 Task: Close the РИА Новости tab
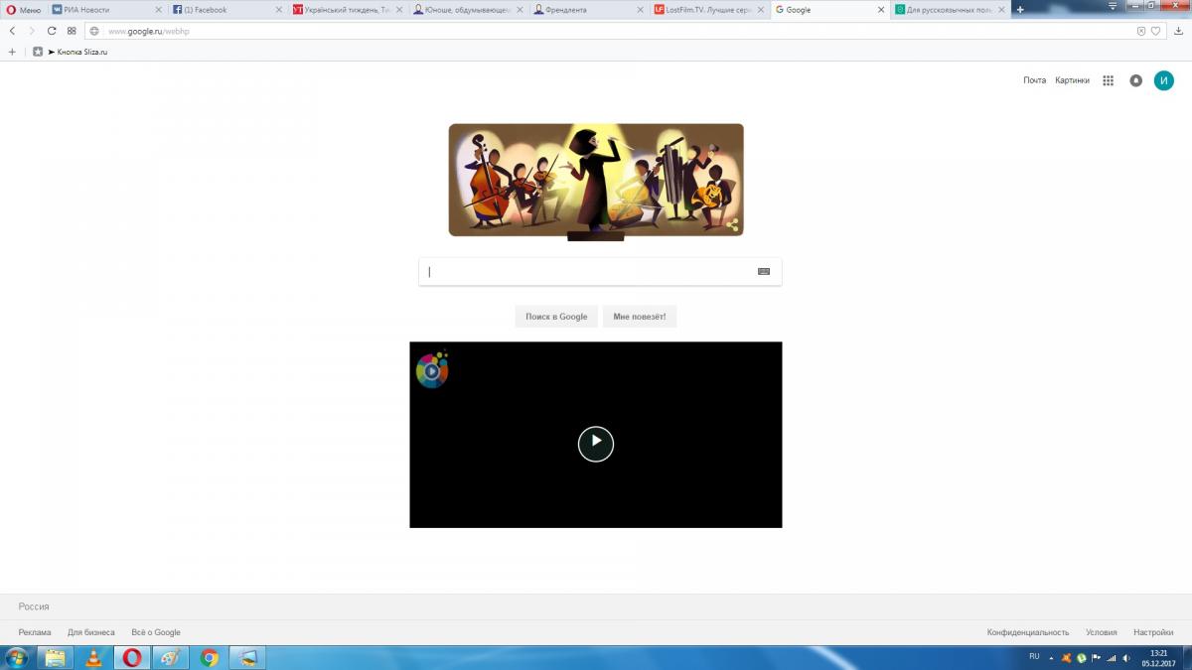coord(158,10)
